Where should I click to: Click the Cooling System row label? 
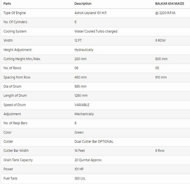[x=15, y=31]
